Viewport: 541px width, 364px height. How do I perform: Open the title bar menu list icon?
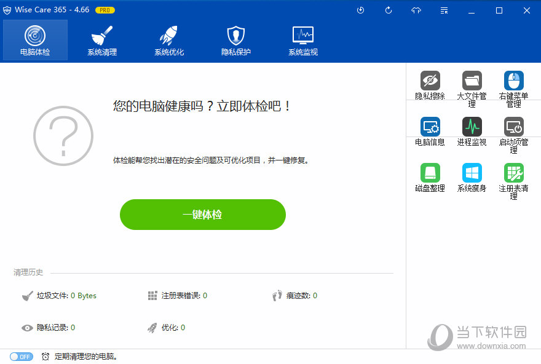[444, 10]
